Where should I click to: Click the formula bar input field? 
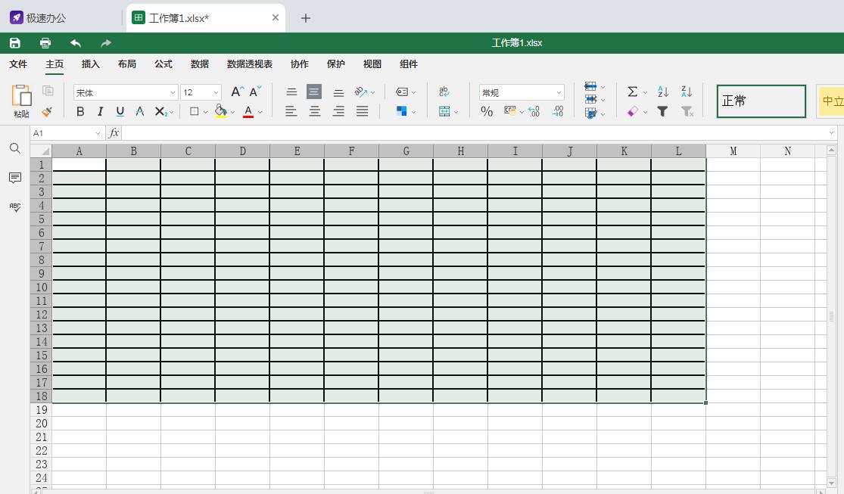point(303,132)
